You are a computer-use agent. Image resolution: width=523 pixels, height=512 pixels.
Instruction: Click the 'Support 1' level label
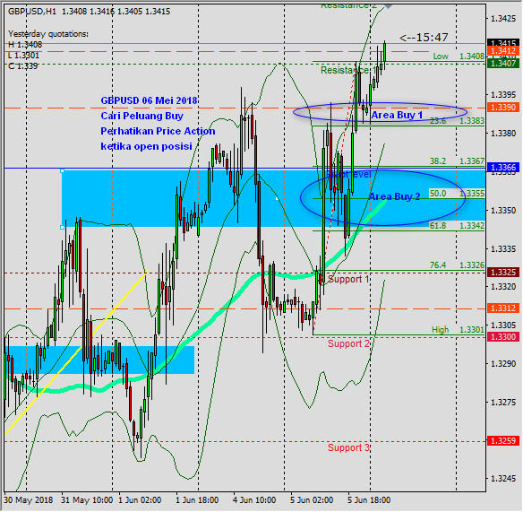point(348,279)
